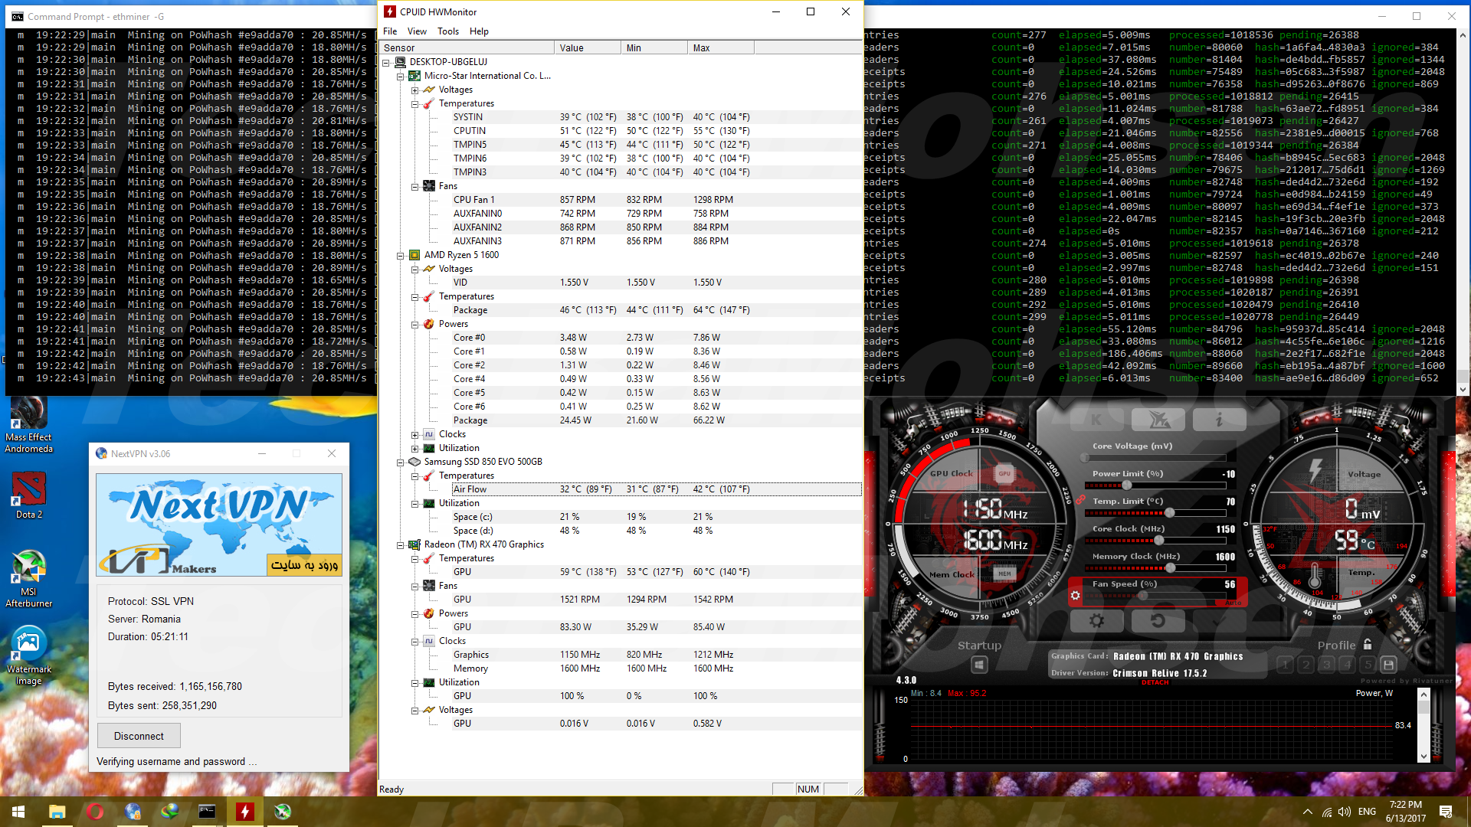Toggle Apply at Windows Startup button

coord(979,665)
